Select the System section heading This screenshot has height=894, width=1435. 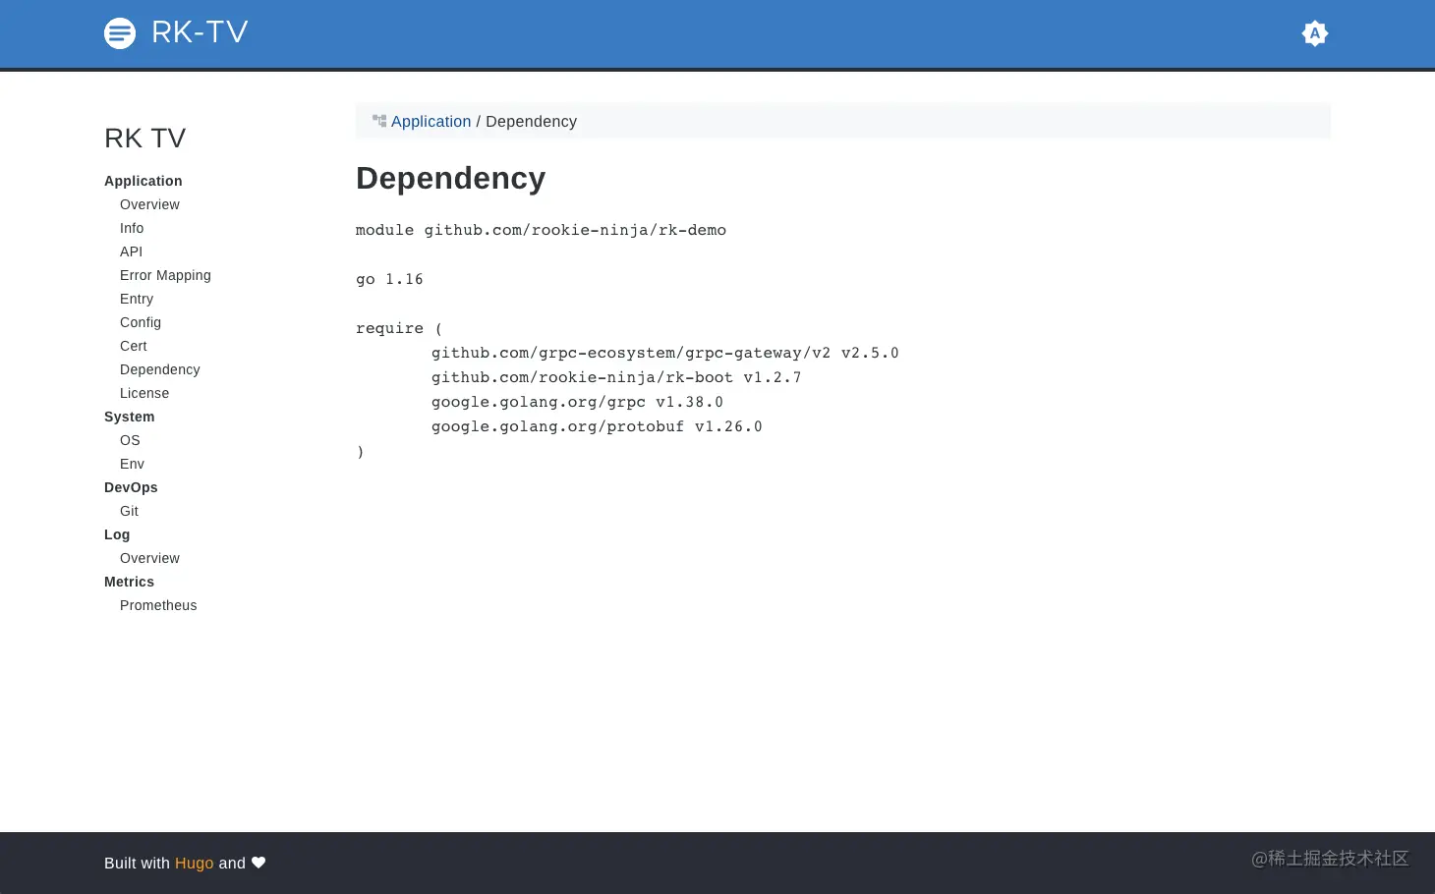pos(130,417)
